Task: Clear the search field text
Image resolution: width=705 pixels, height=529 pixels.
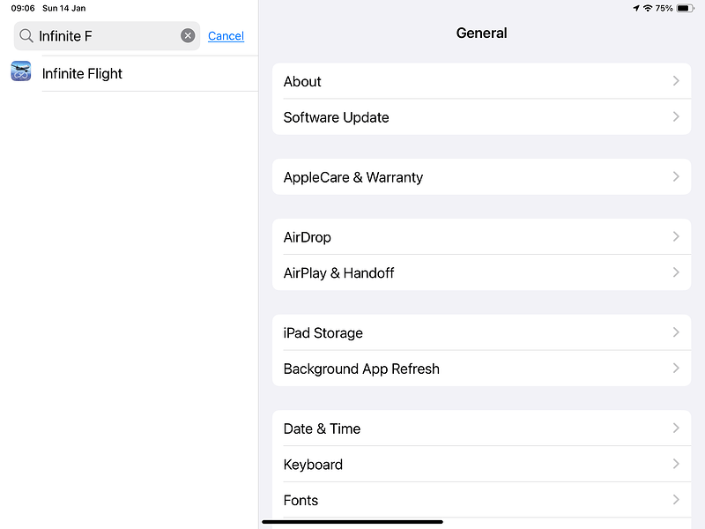Action: pos(188,36)
